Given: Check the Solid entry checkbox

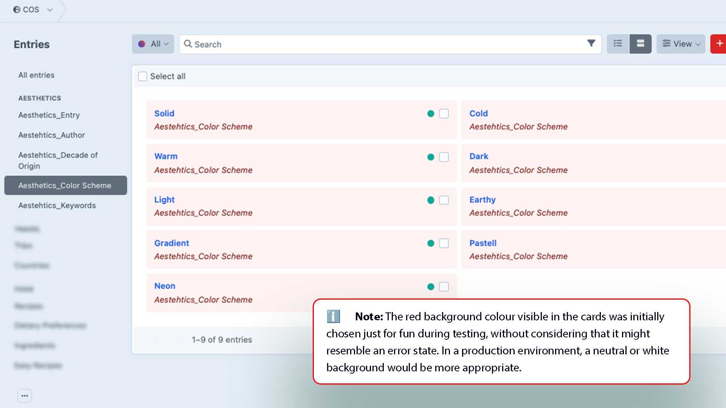Looking at the screenshot, I should coord(444,114).
